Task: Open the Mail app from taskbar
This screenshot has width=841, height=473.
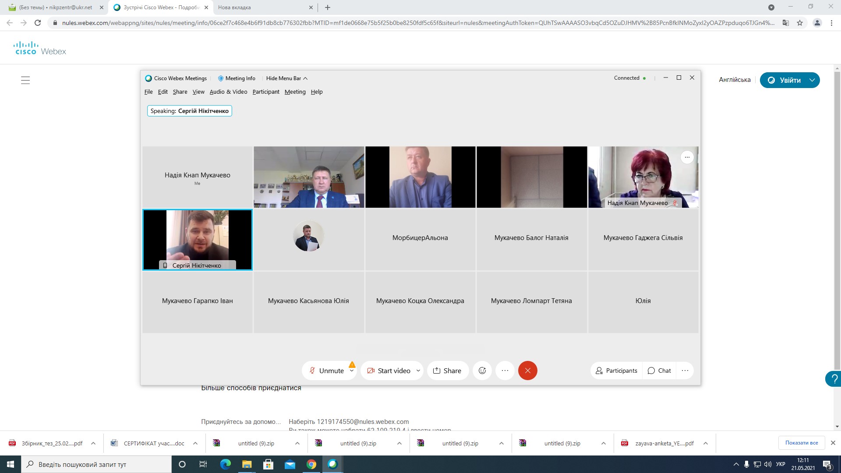Action: point(290,464)
